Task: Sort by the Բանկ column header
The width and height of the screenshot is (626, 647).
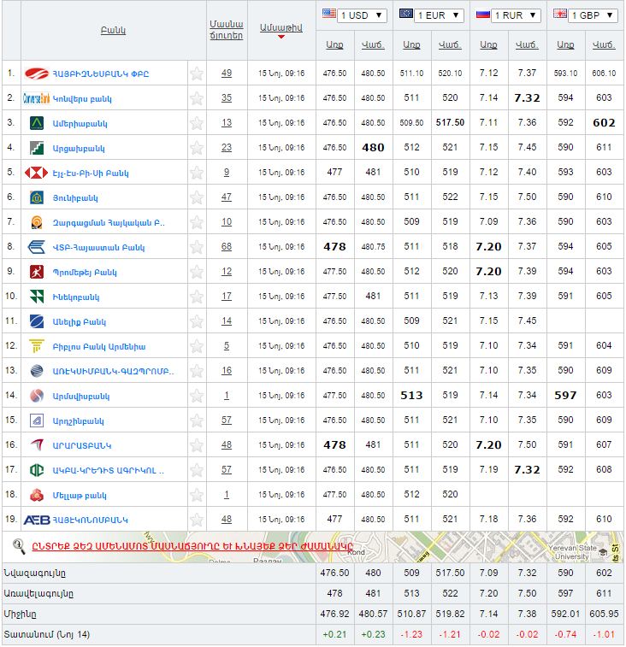Action: tap(113, 30)
